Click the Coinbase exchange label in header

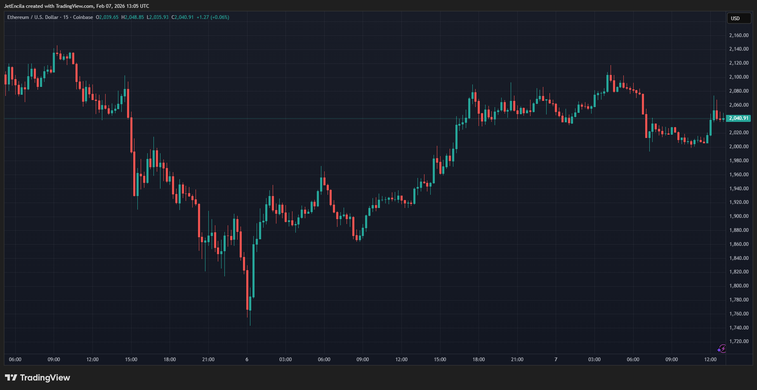(83, 17)
